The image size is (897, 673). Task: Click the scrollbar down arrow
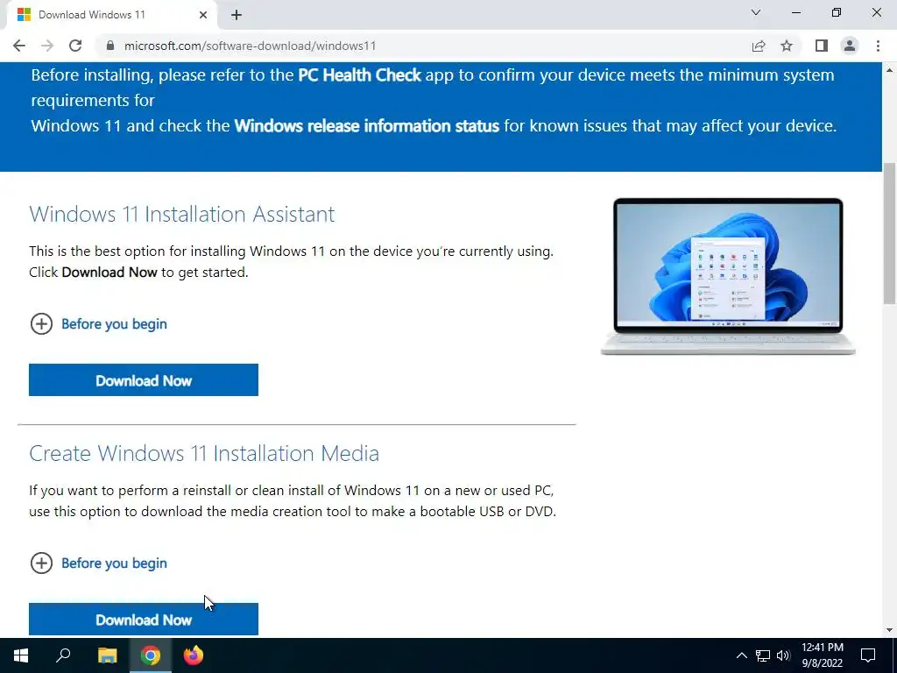tap(890, 630)
